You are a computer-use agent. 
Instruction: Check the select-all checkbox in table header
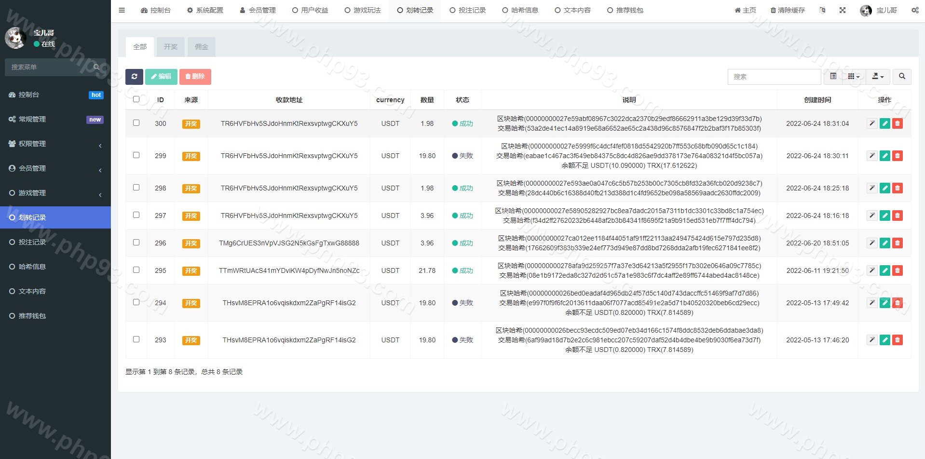point(136,99)
